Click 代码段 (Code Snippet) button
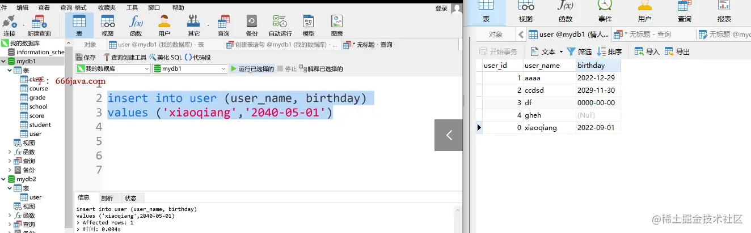This screenshot has width=751, height=233. tap(197, 57)
